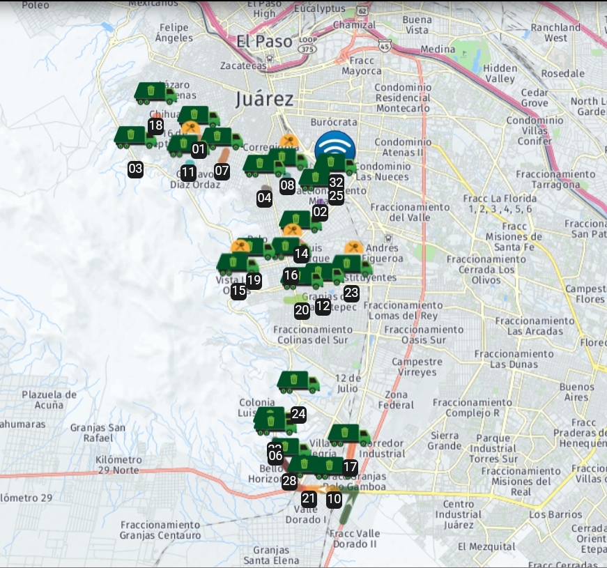The width and height of the screenshot is (607, 568).
Task: Open the orange wrench marker above Corregidora
Action: [289, 141]
